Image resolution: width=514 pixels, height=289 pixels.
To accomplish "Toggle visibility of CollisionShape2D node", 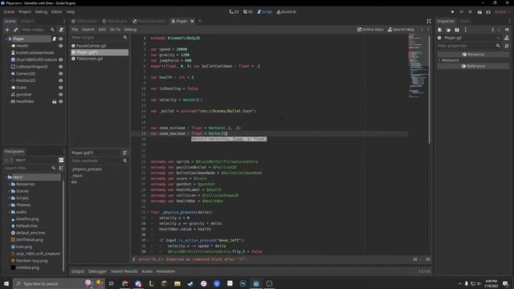I will 61,67.
